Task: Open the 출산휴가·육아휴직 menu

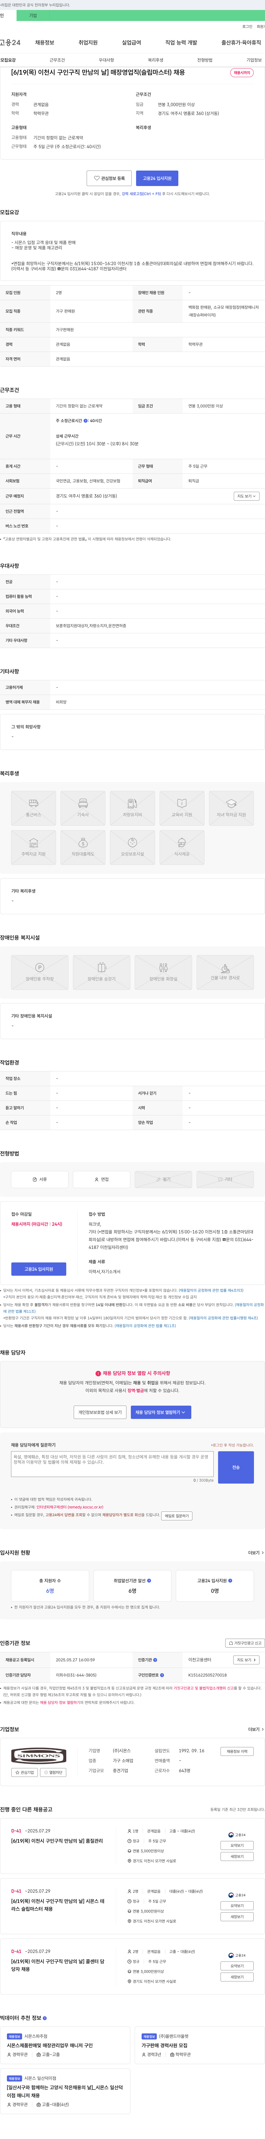Action: click(x=241, y=42)
